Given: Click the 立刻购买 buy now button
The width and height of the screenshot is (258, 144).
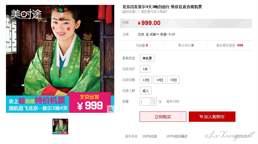Looking at the screenshot, I should coord(163,117).
